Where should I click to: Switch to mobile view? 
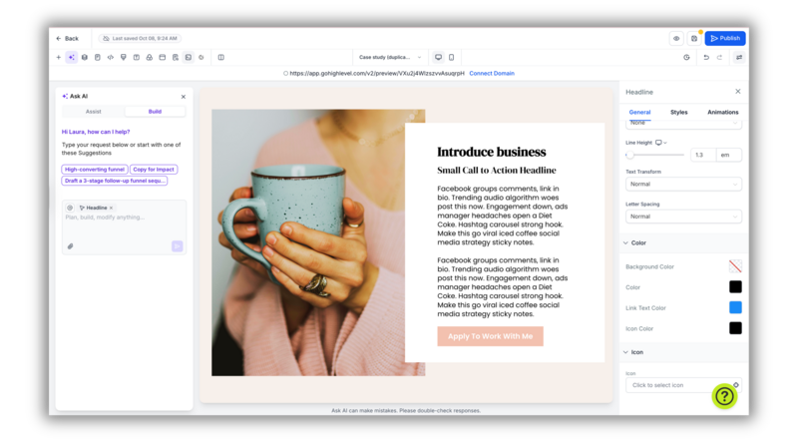pyautogui.click(x=451, y=58)
